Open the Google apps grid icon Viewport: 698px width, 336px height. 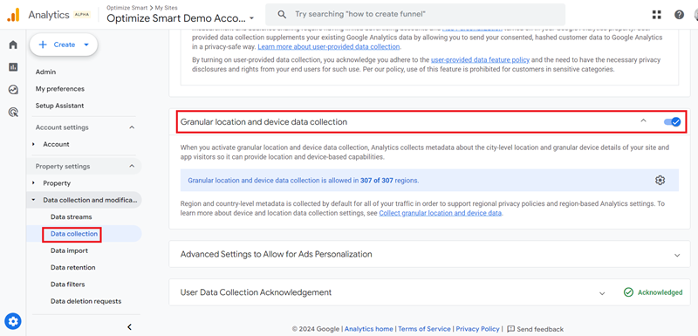click(657, 15)
